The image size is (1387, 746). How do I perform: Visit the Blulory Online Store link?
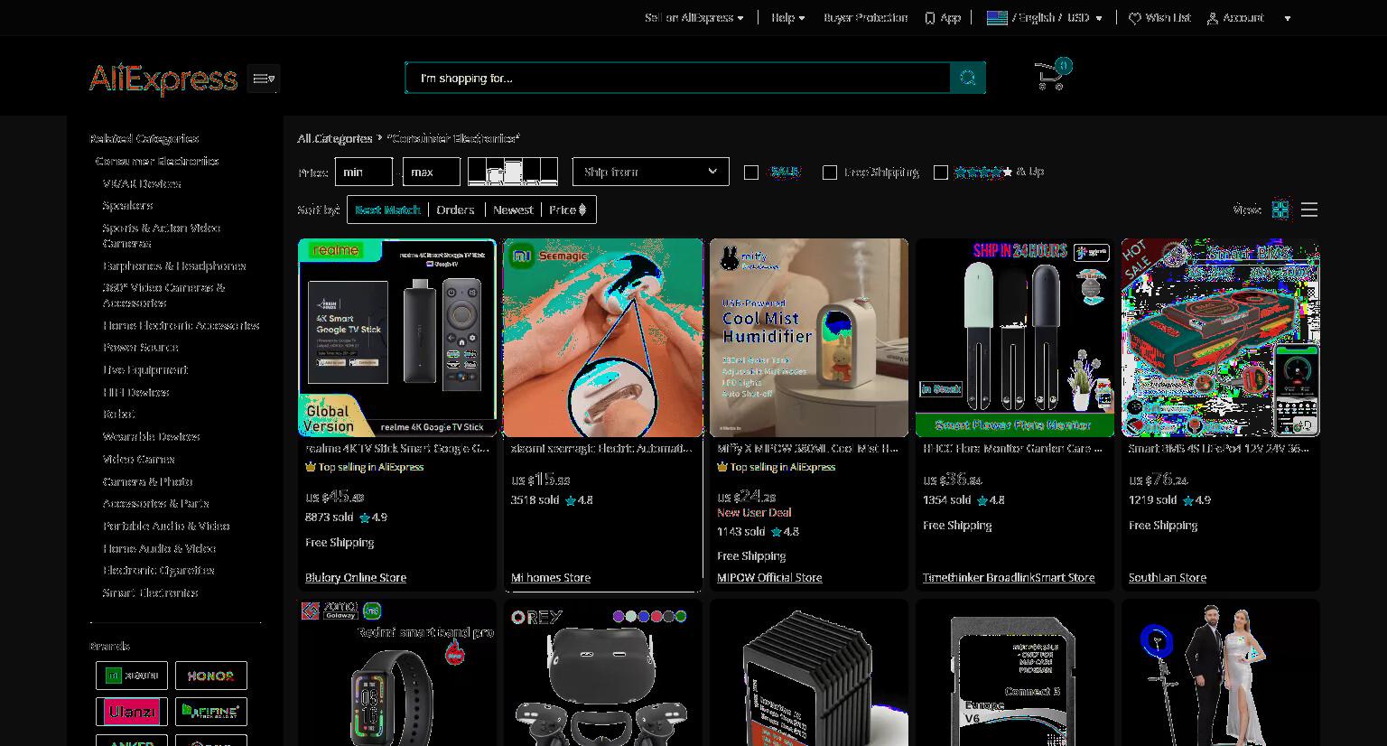pos(356,578)
